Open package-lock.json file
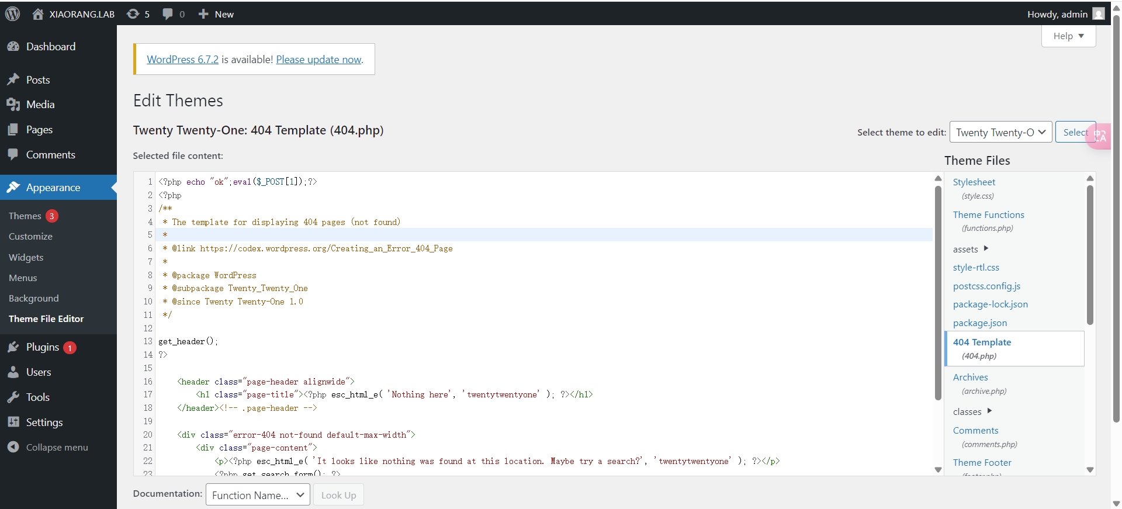The height and width of the screenshot is (509, 1122). [x=991, y=304]
